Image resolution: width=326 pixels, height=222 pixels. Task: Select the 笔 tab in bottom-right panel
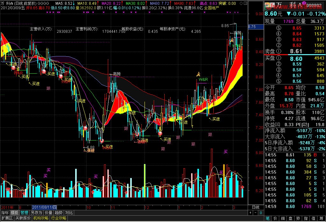pyautogui.click(x=267, y=218)
